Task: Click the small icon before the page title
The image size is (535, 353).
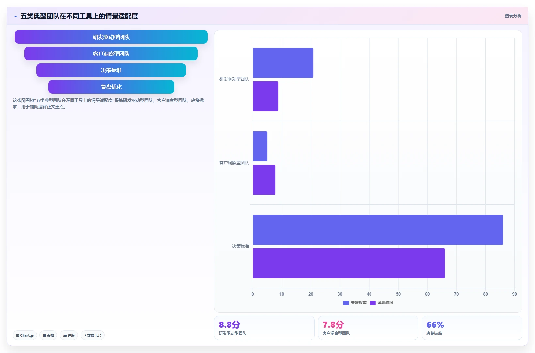Action: point(15,16)
